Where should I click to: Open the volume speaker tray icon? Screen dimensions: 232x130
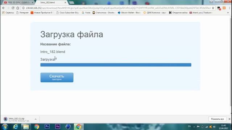pyautogui.click(x=214, y=127)
